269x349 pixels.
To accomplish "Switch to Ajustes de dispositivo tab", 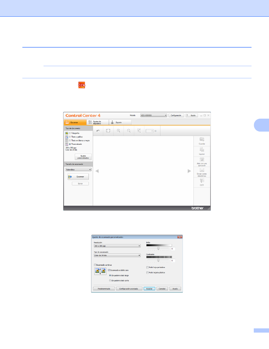I will [x=98, y=122].
